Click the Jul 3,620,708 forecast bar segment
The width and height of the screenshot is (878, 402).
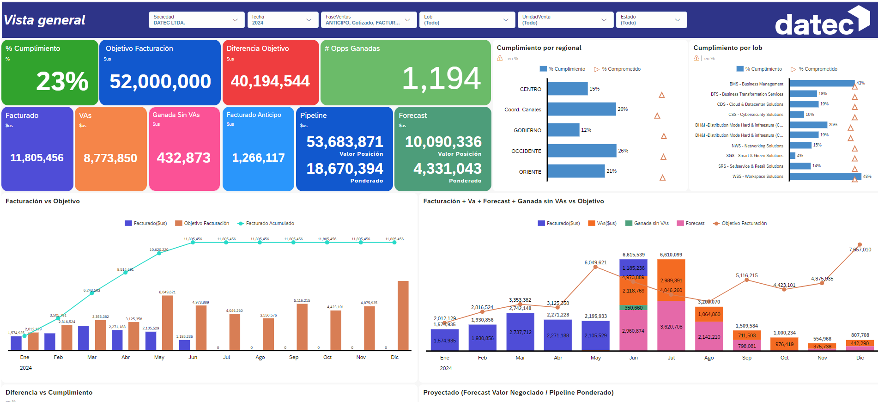point(671,326)
